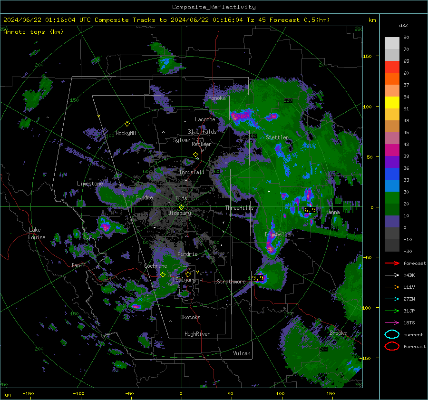Click the red forecast ellipse in legend
428x400 pixels.
point(392,346)
